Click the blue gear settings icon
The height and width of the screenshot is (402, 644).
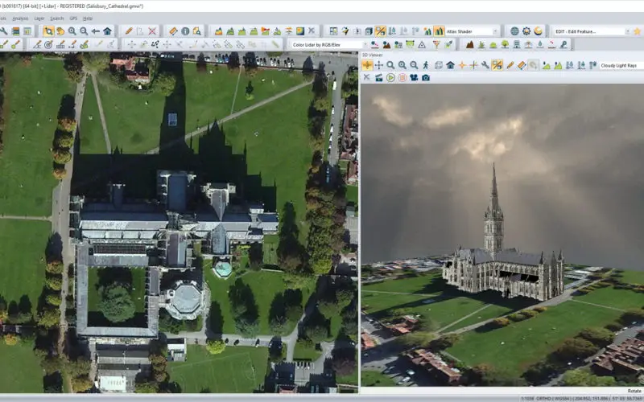coord(526,31)
